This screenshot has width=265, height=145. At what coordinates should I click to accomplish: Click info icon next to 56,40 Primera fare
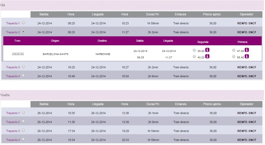click(247, 56)
